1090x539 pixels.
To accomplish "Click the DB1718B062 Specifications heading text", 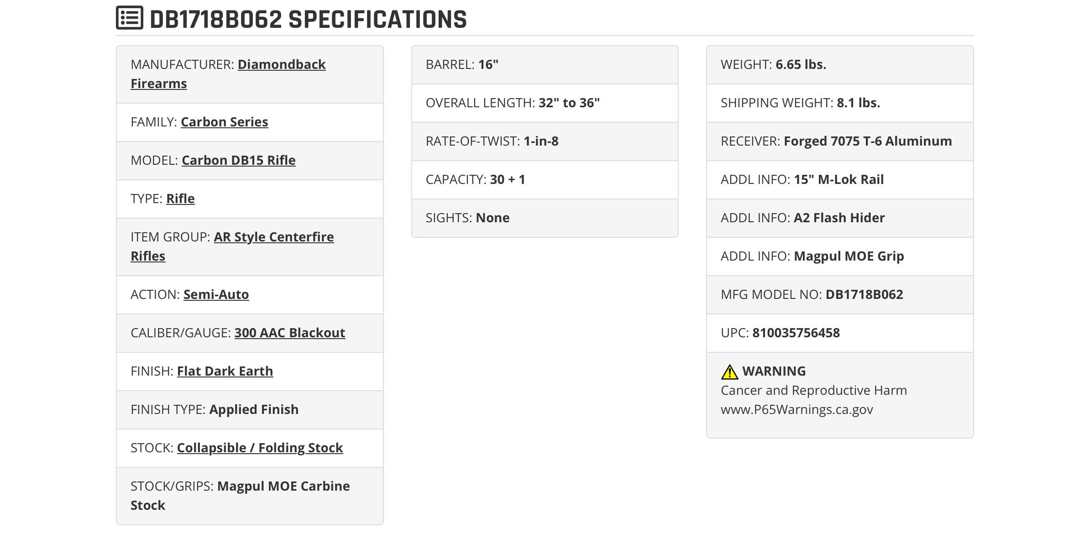I will point(308,19).
